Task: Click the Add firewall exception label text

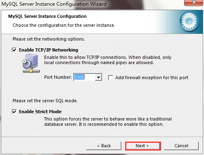Action: pos(152,77)
